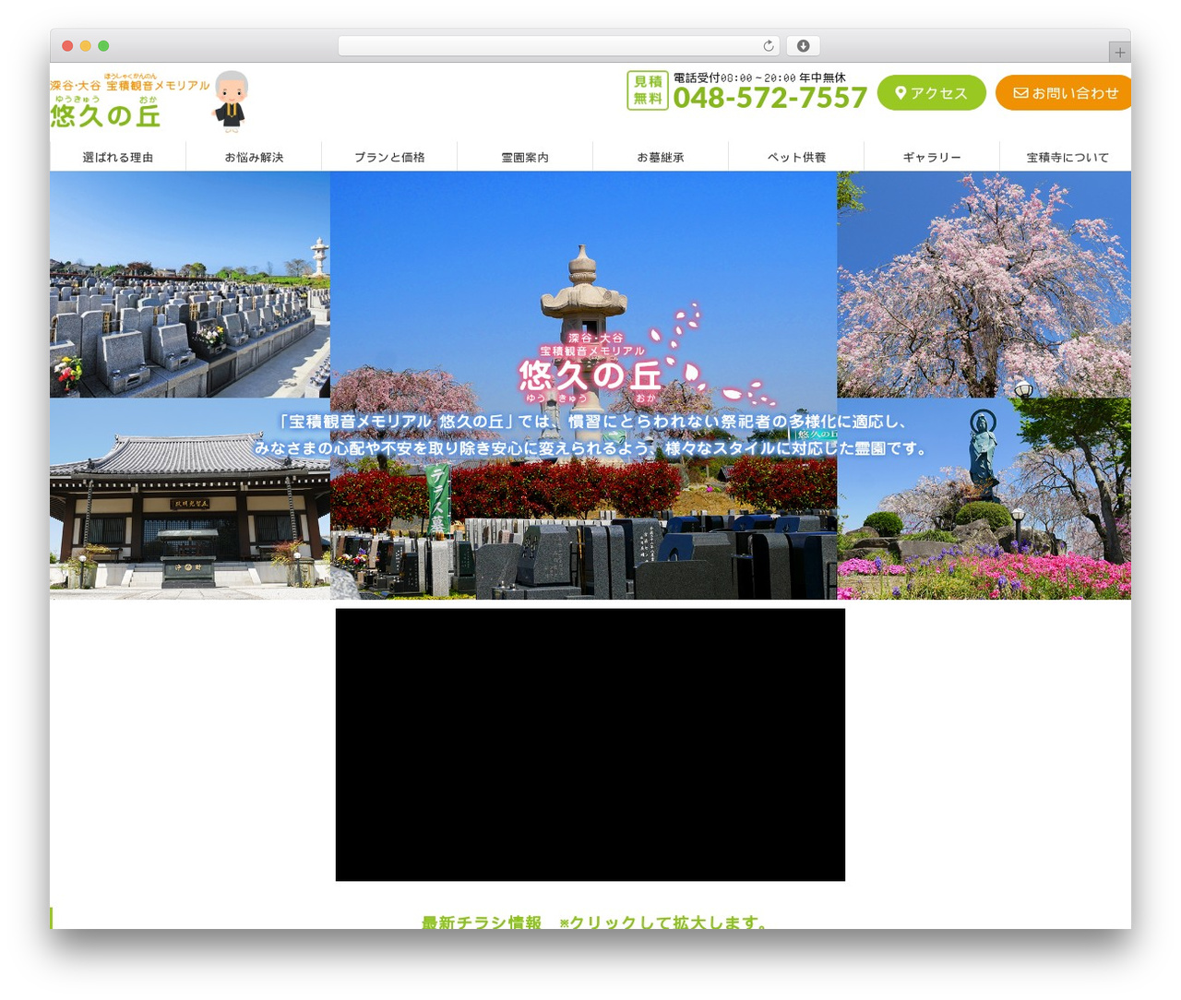Screen dimensions: 1181x1000
Task: Click the green アクセス button
Action: coord(931,92)
